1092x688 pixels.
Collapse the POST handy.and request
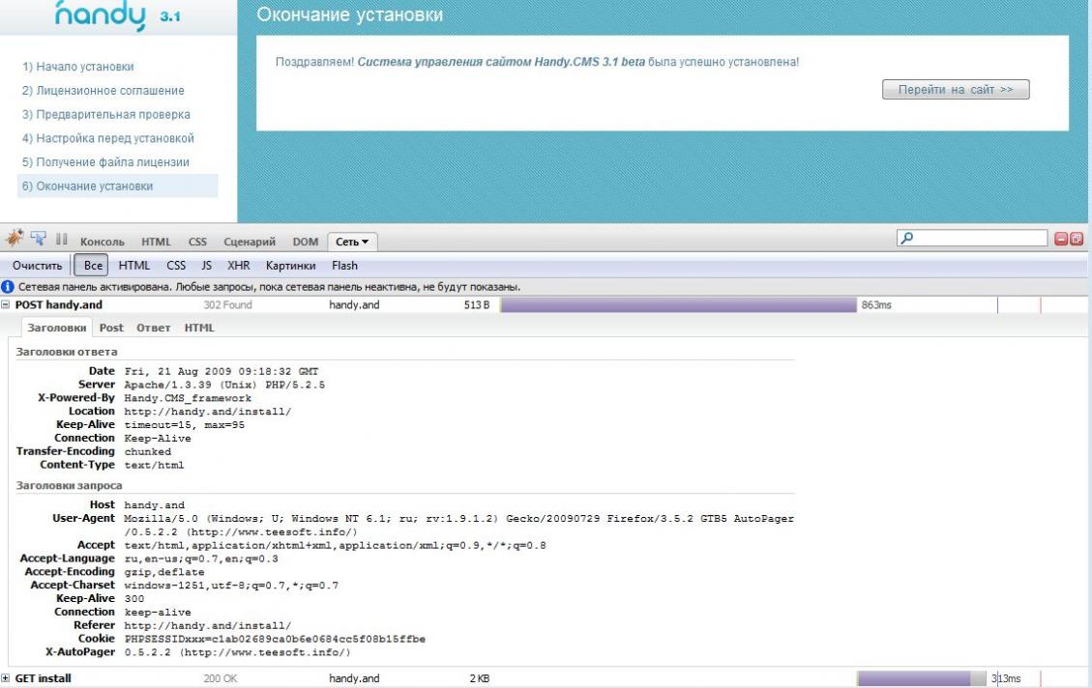[8, 305]
